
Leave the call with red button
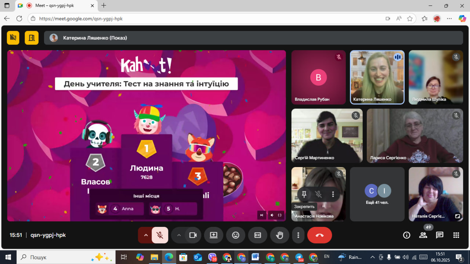(319, 235)
